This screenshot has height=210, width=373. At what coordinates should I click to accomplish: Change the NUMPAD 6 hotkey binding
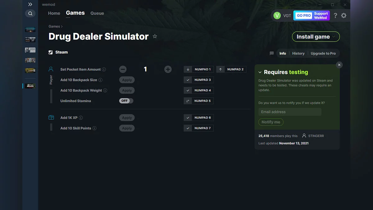(x=203, y=118)
